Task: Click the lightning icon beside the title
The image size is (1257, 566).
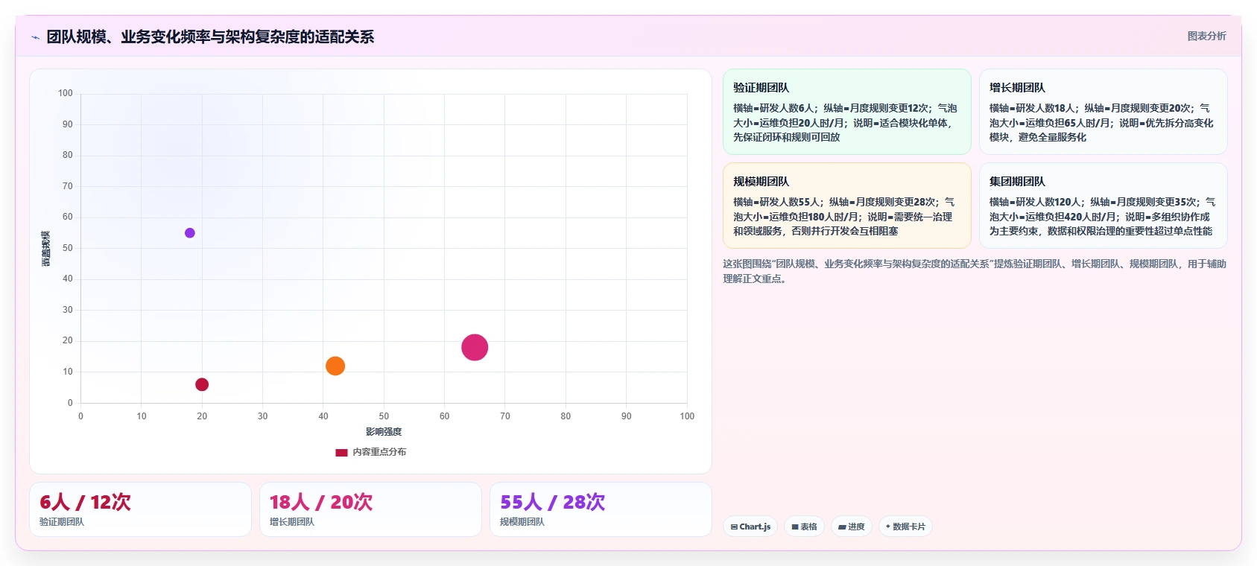Action: coord(35,37)
